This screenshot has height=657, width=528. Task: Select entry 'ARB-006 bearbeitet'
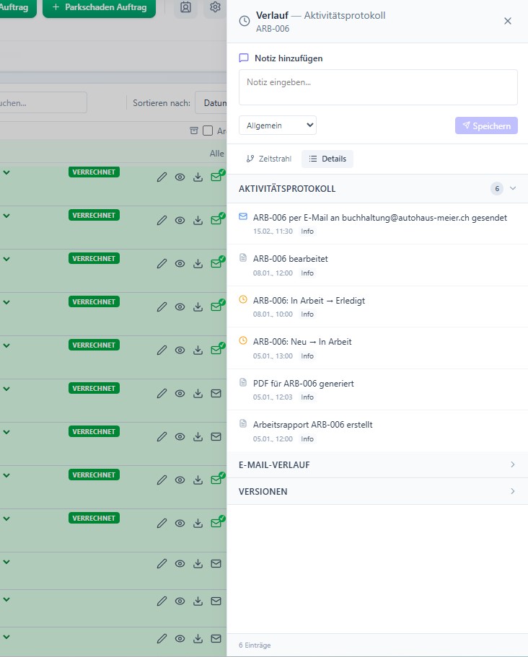tap(377, 265)
